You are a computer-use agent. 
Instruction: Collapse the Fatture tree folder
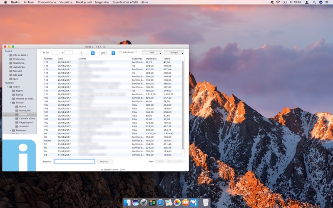[x=11, y=103]
